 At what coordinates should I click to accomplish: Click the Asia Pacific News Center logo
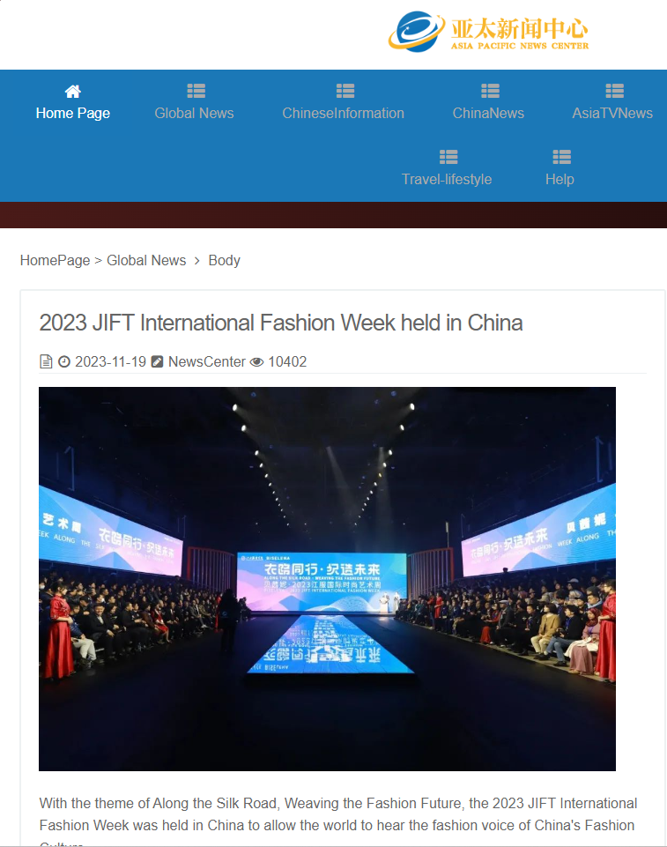488,32
